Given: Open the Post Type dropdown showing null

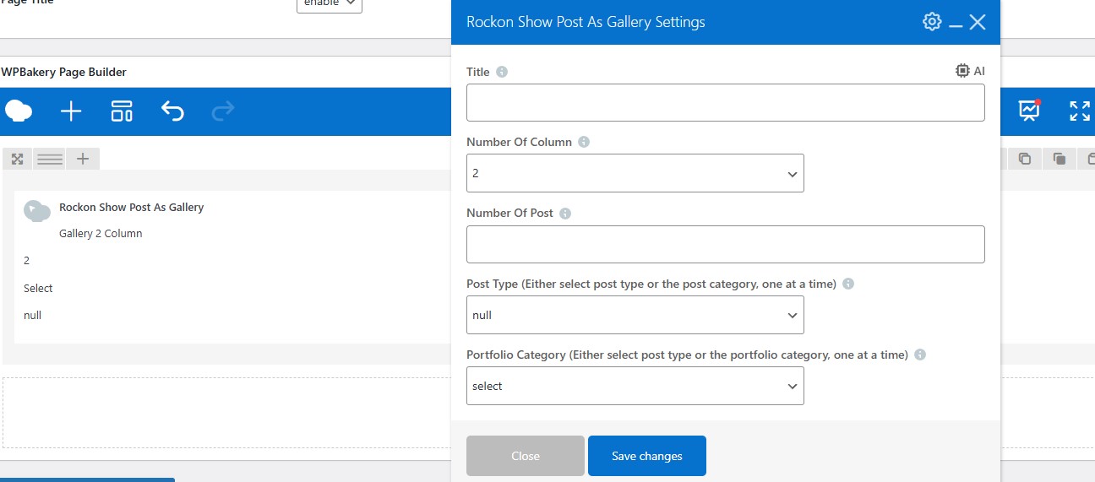Looking at the screenshot, I should click(x=635, y=315).
